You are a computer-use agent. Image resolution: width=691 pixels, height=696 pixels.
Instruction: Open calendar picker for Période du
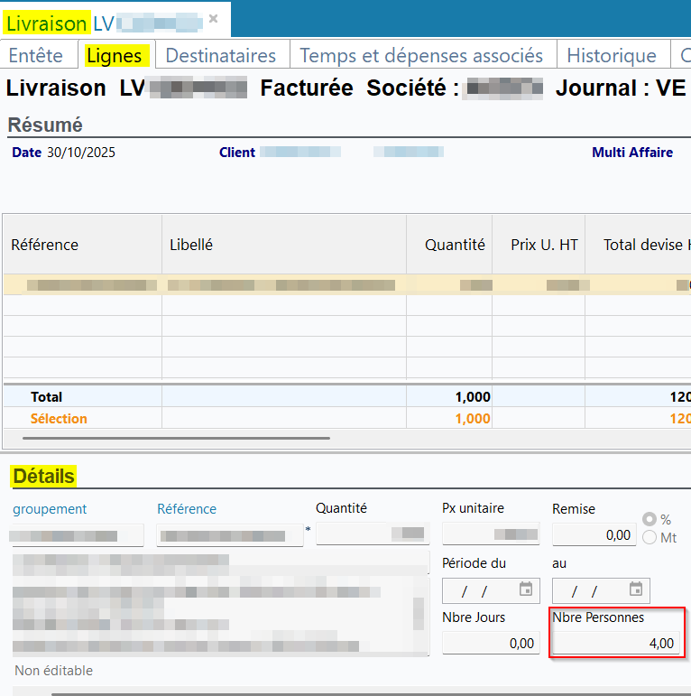pyautogui.click(x=527, y=589)
